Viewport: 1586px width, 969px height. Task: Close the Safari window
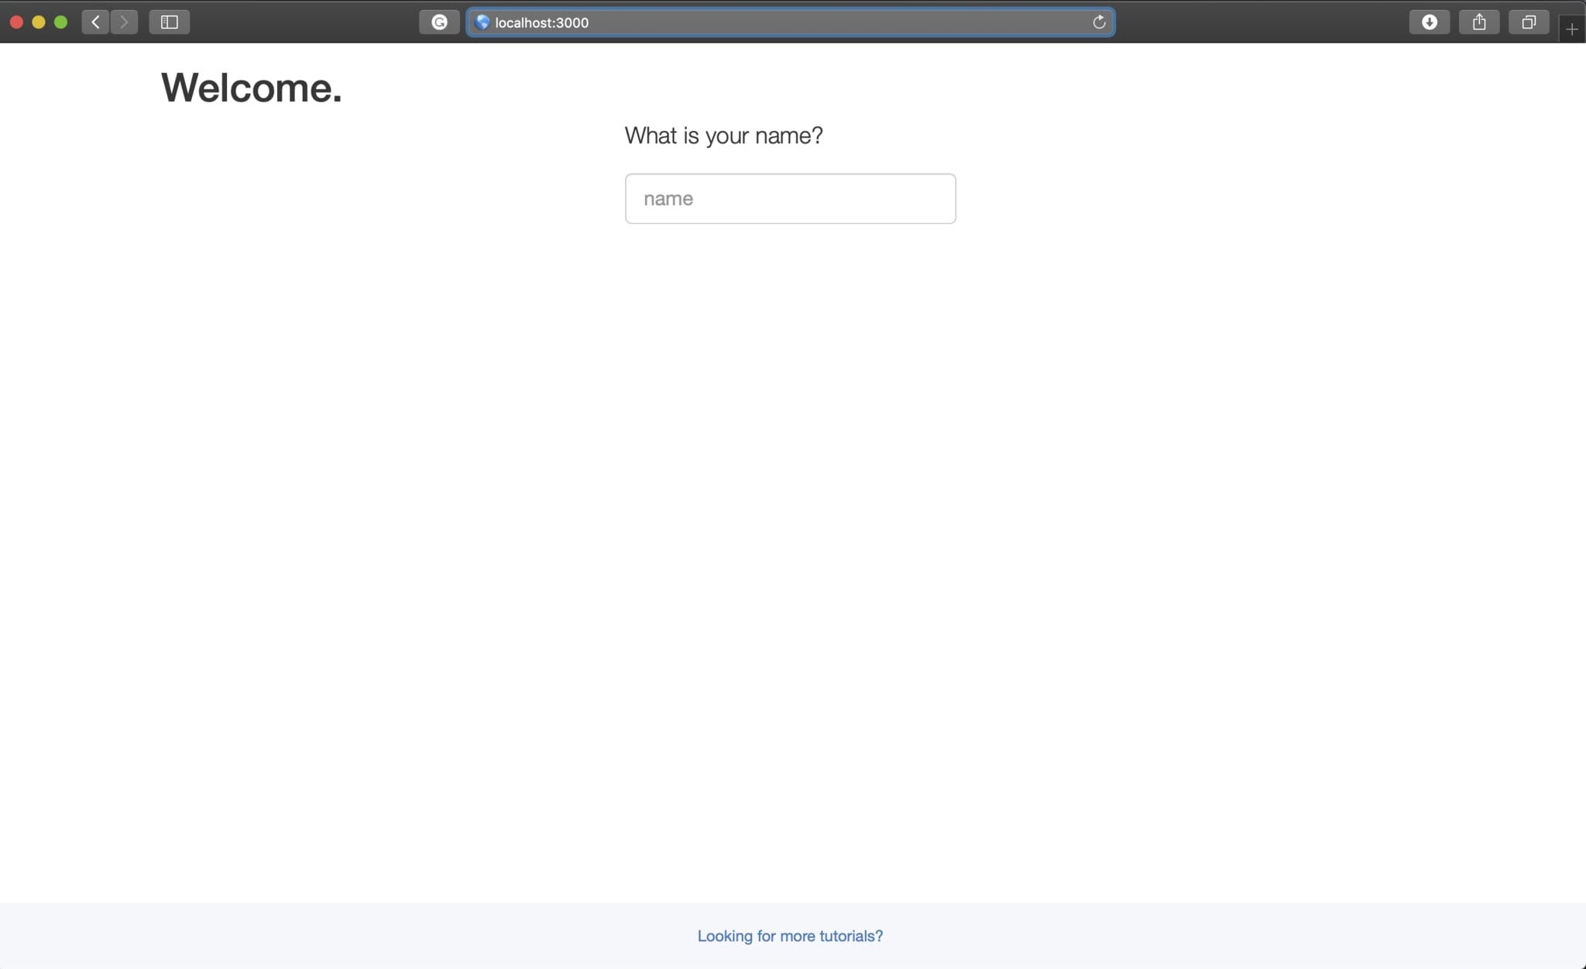point(16,22)
